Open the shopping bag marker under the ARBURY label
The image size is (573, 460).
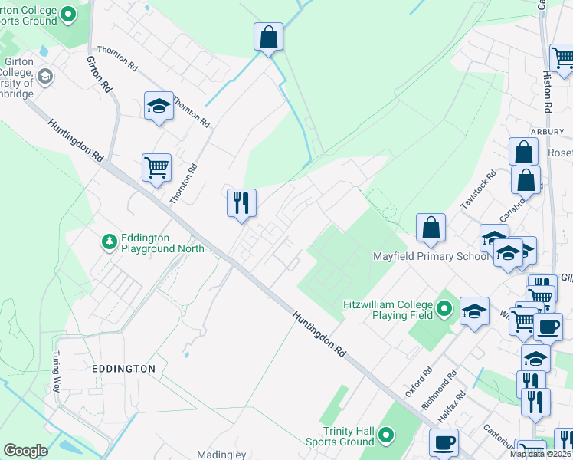click(x=524, y=152)
